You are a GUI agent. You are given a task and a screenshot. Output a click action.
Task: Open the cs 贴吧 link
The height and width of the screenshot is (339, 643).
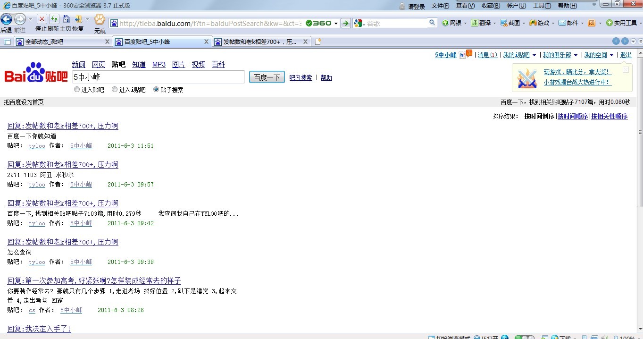point(32,310)
